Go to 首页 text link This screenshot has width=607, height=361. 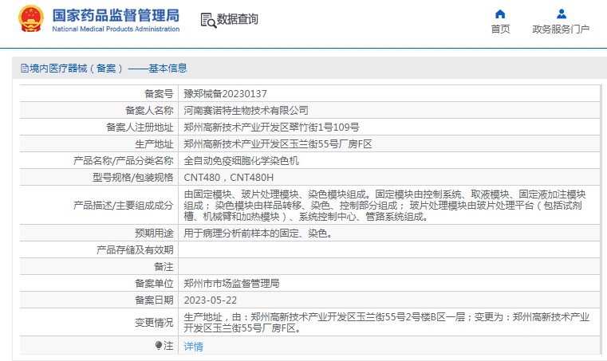[x=500, y=29]
